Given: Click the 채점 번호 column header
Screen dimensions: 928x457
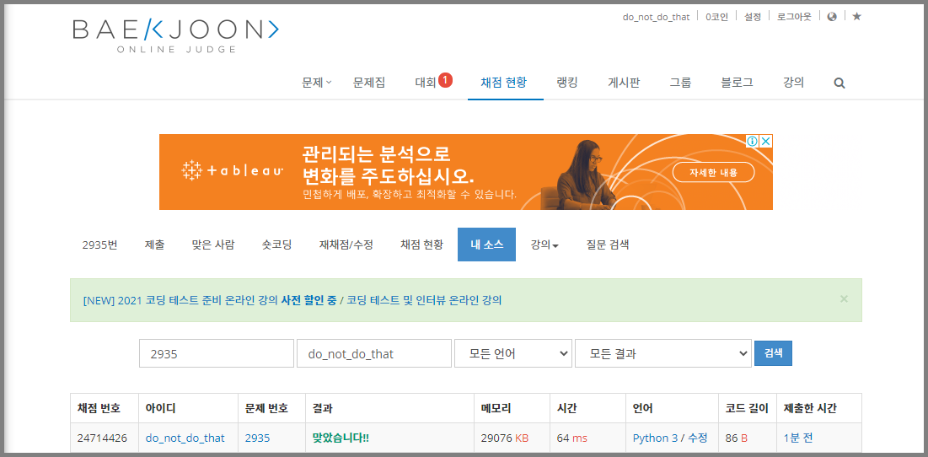Looking at the screenshot, I should 99,408.
